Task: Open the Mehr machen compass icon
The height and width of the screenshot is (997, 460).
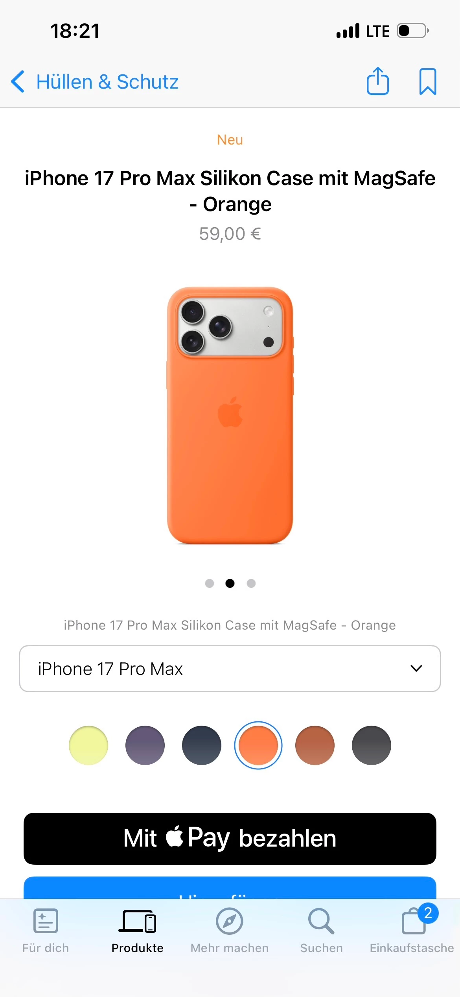Action: pyautogui.click(x=230, y=921)
